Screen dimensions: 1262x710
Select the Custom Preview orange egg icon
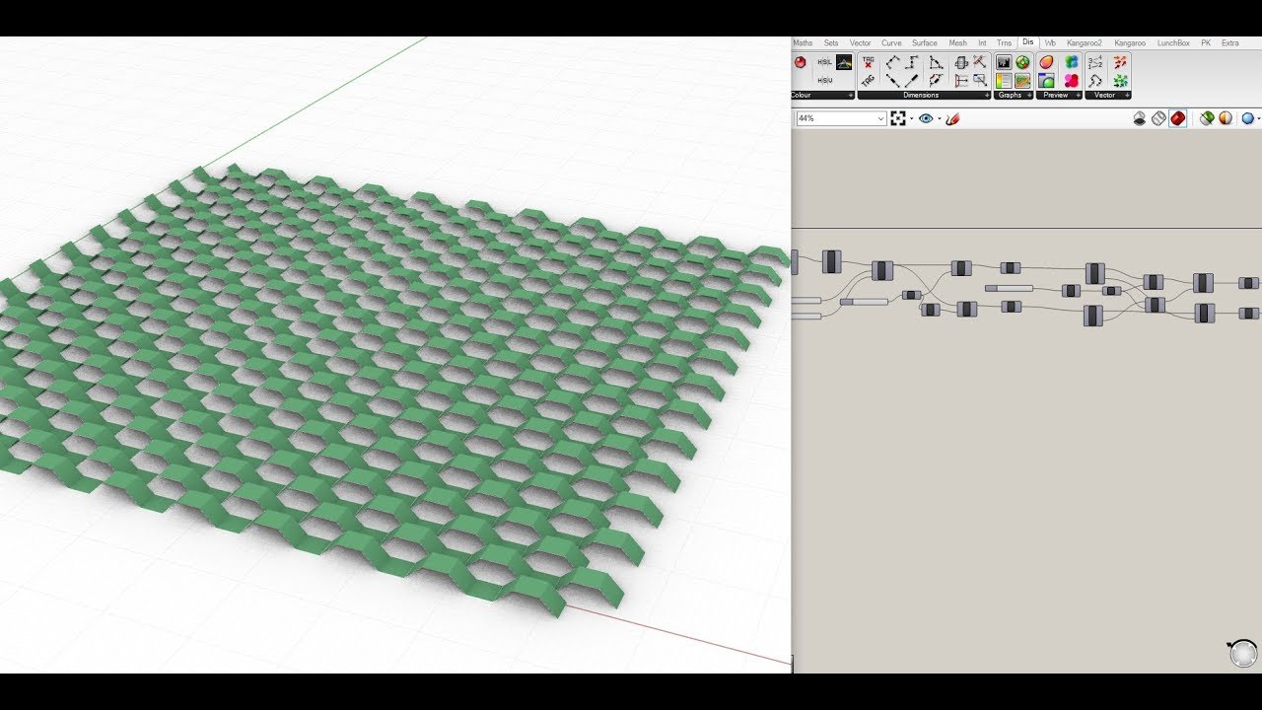[x=1046, y=62]
